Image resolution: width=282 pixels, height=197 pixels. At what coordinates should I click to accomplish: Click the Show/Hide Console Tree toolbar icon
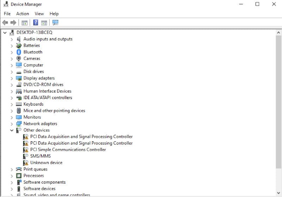pos(24,23)
